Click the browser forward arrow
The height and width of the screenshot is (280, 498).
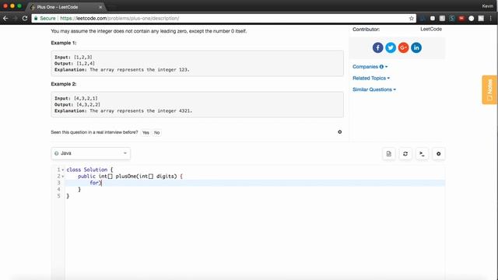click(15, 19)
